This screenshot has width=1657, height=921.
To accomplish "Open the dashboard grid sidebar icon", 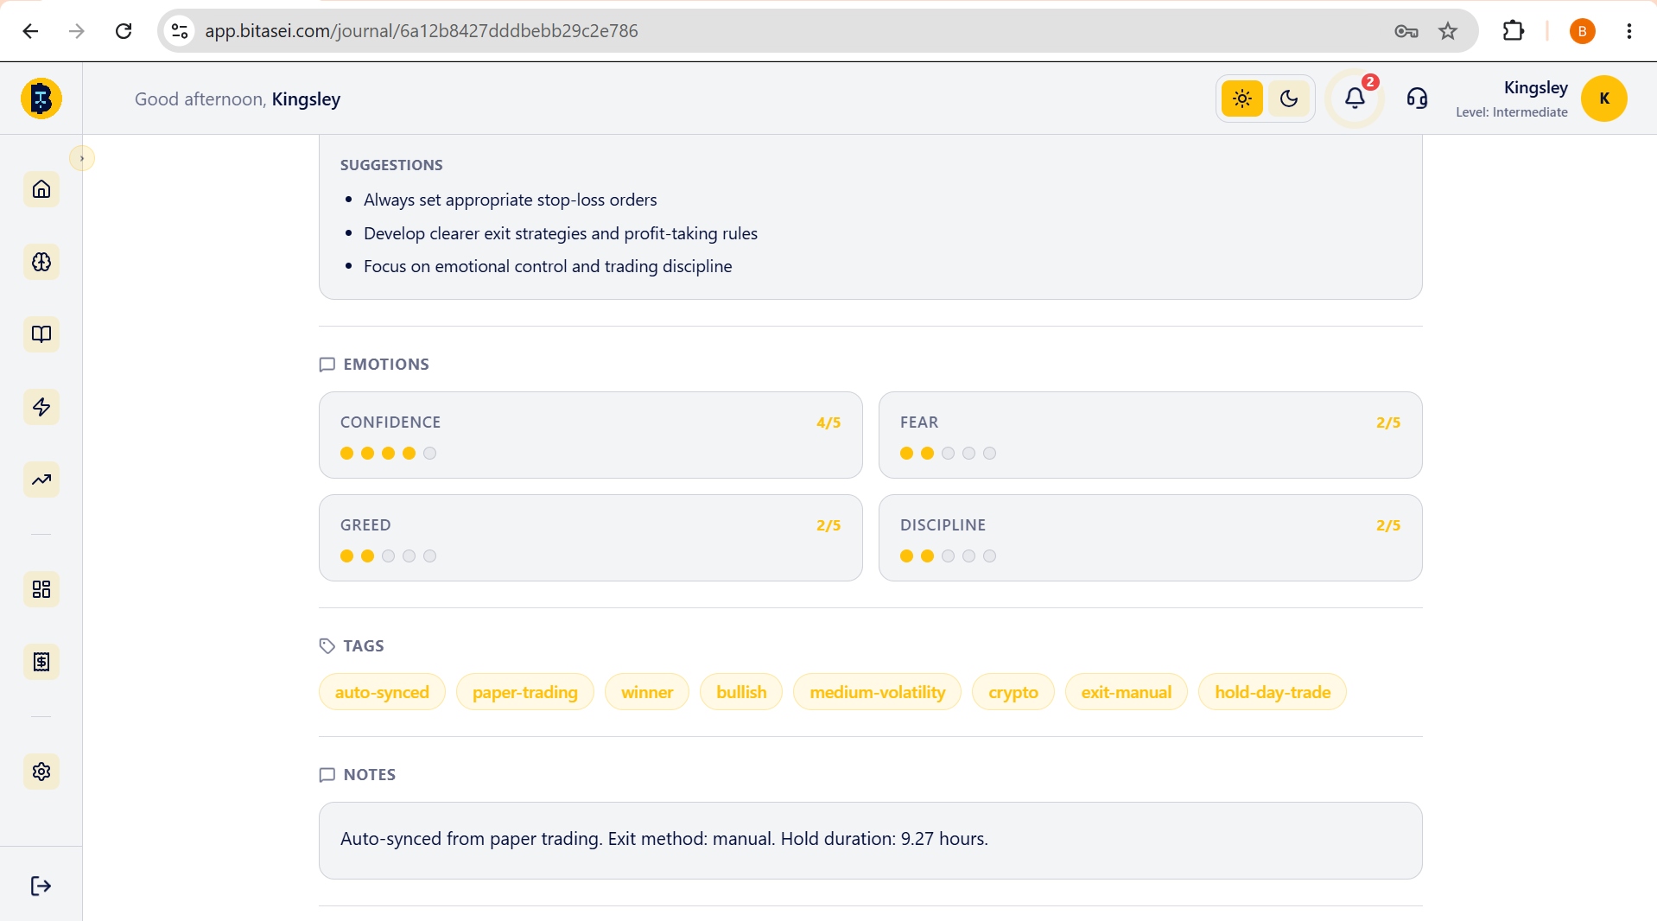I will coord(41,589).
